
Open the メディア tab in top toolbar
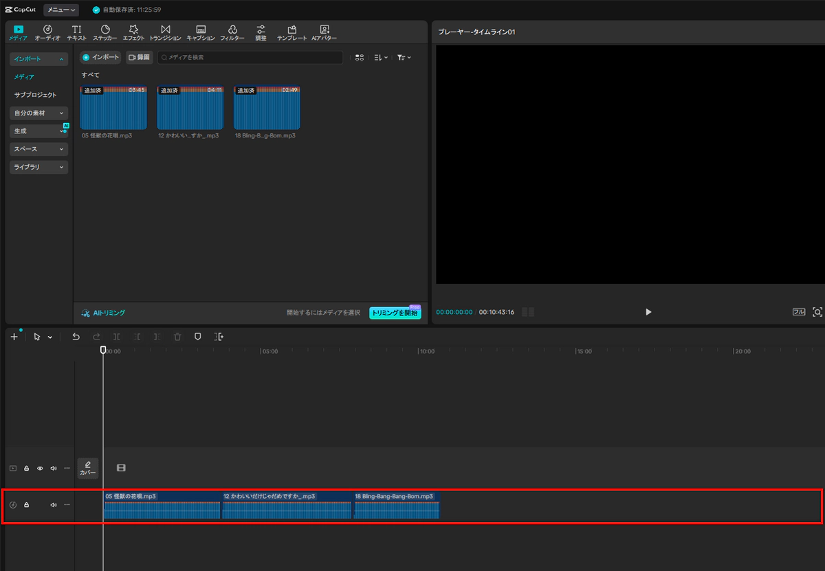(18, 33)
